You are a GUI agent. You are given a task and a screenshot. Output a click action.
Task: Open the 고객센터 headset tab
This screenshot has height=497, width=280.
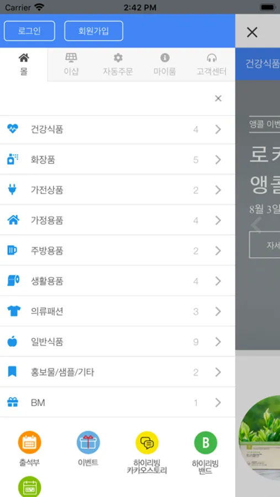(x=212, y=65)
